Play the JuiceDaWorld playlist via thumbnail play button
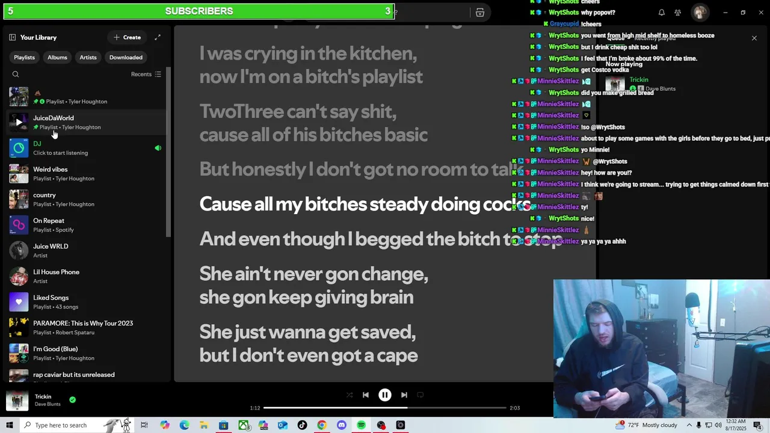Screen dimensions: 770x433 pyautogui.click(x=19, y=123)
